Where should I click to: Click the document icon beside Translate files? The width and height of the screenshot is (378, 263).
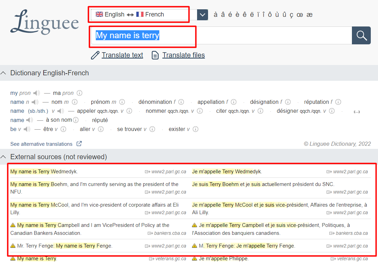pos(155,55)
